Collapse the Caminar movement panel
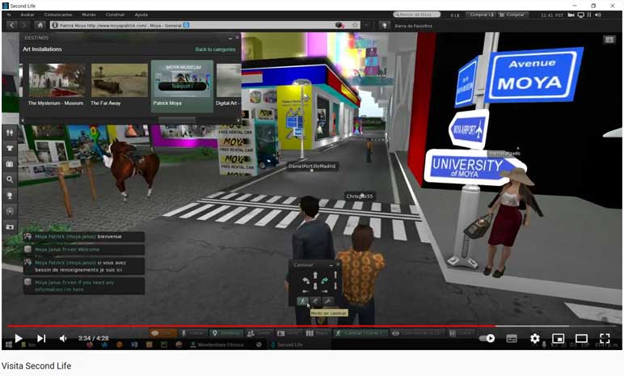Viewport: 624px width, 376px height. tap(330, 264)
